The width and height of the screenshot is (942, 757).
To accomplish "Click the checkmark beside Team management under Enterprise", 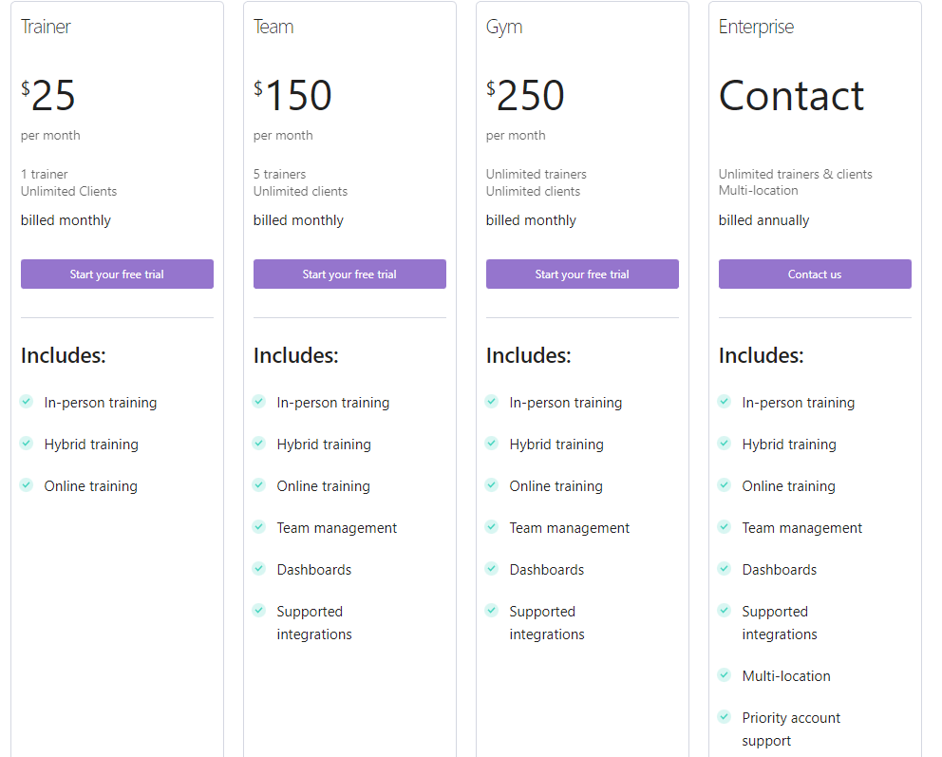I will [x=724, y=527].
